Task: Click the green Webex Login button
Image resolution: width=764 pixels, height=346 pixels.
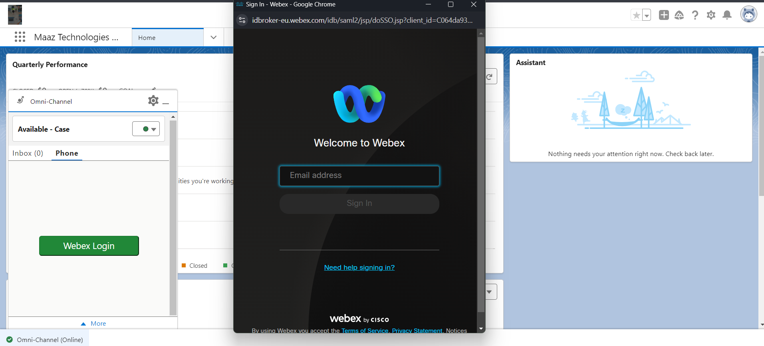Action: coord(89,246)
